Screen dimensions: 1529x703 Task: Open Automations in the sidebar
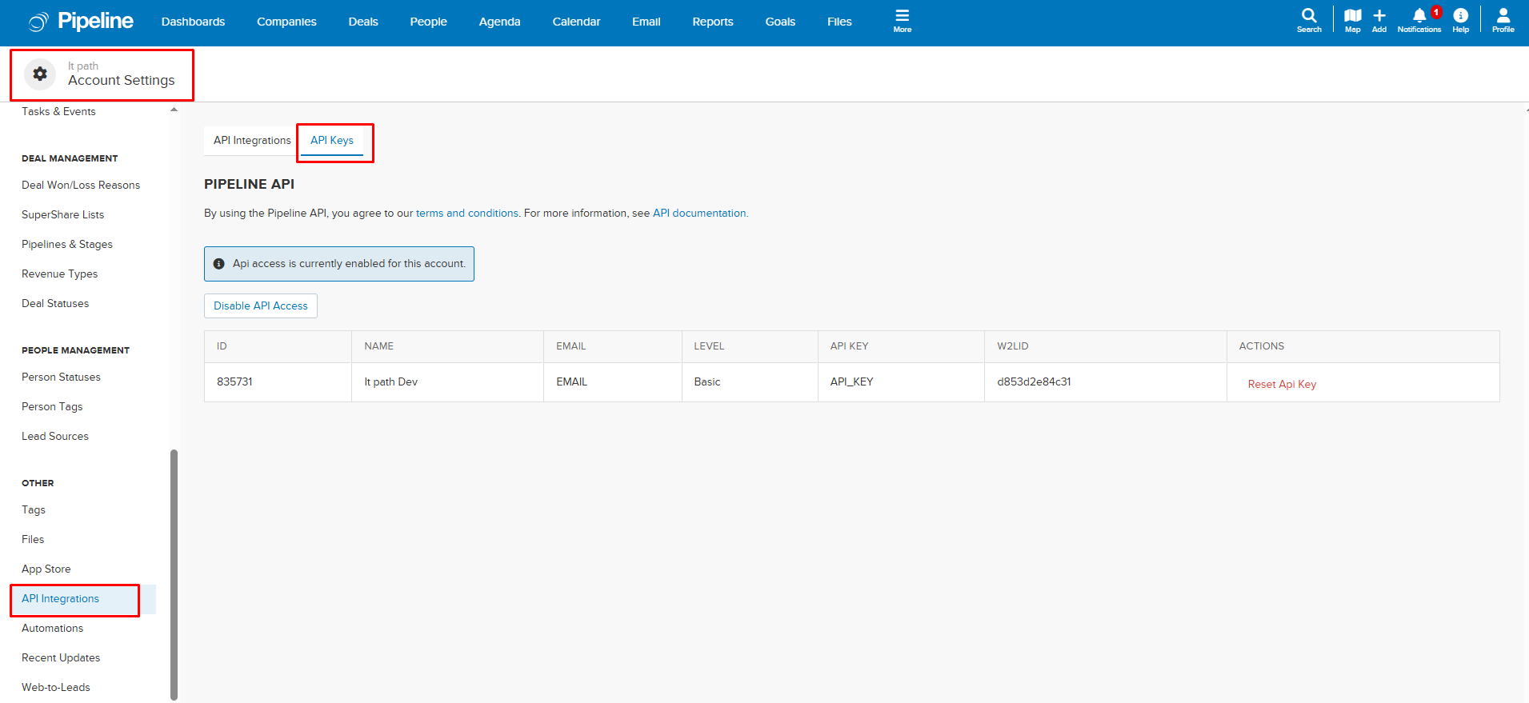point(53,629)
